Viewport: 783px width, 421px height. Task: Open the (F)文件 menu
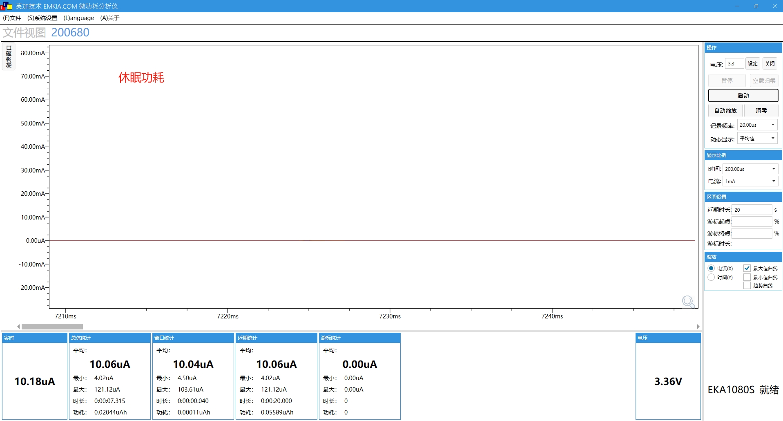coord(12,18)
